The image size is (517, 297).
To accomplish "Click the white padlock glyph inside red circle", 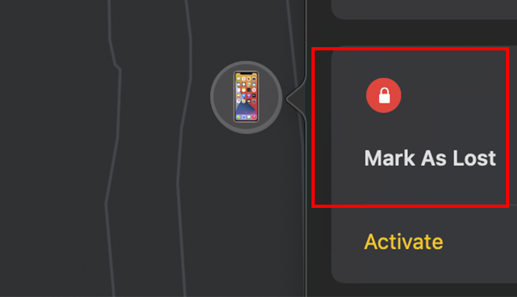I will (x=384, y=96).
